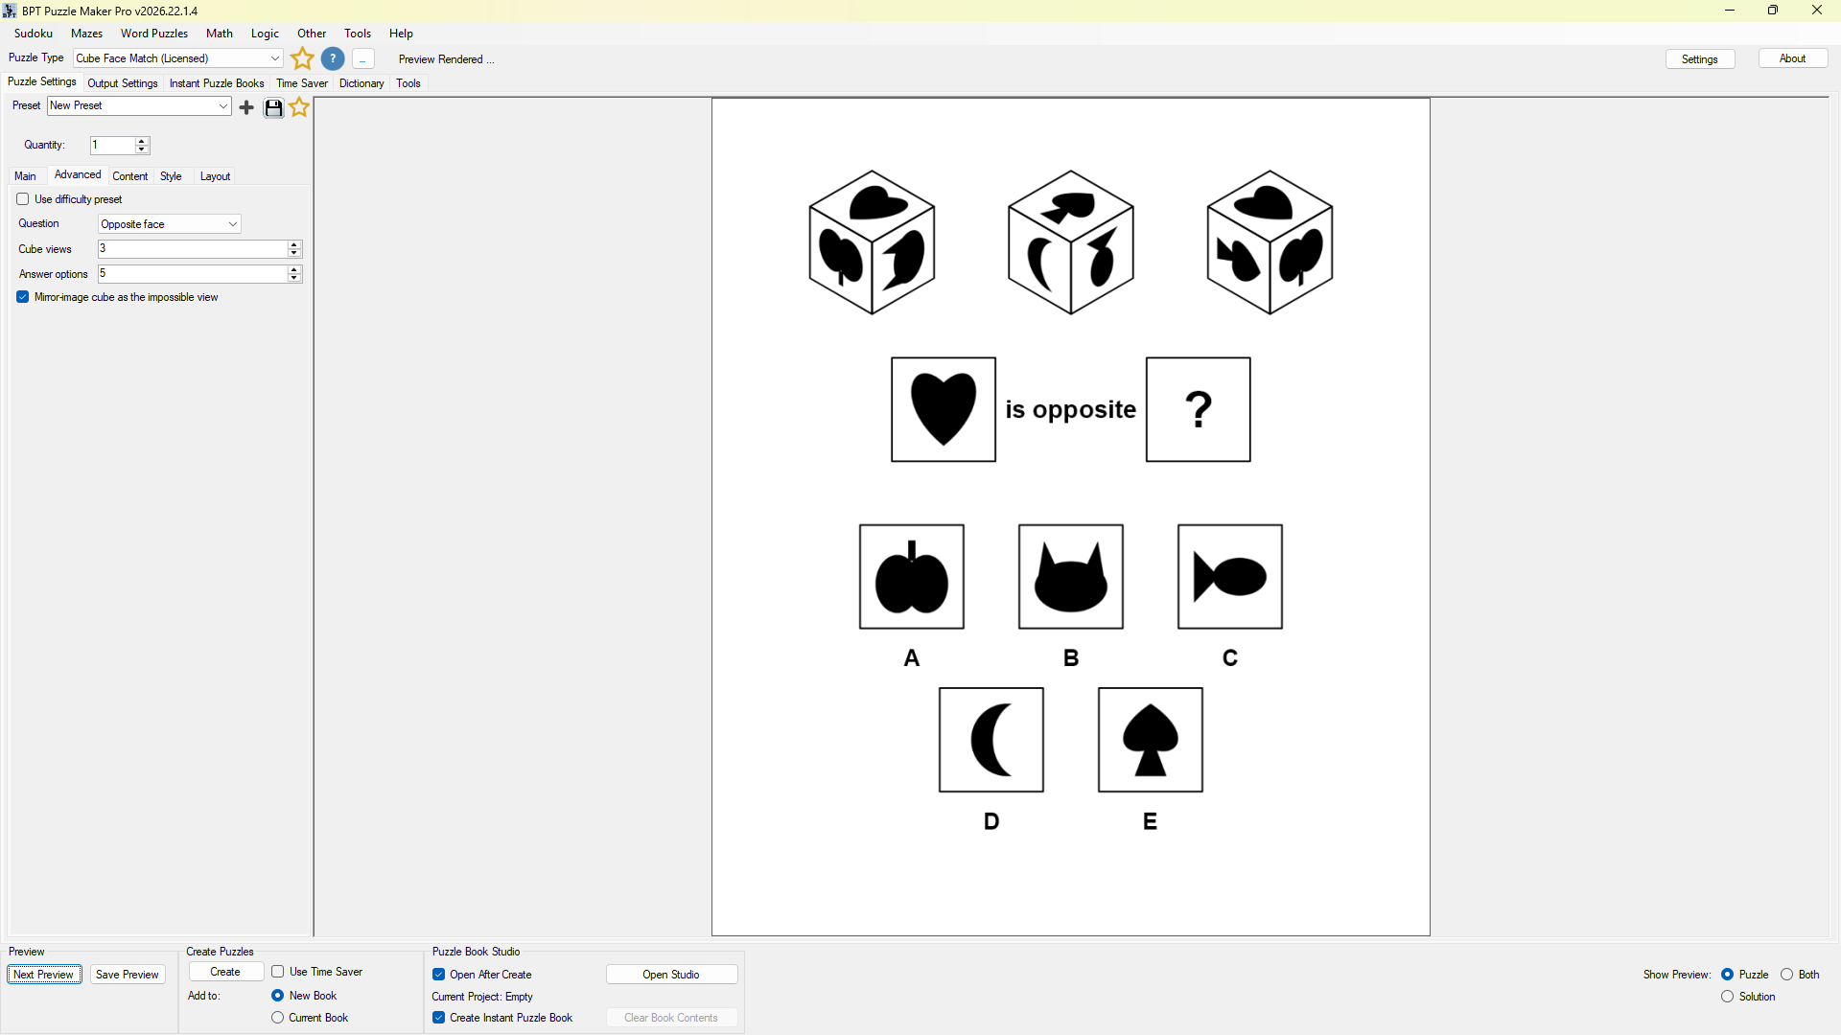Open the blue help question mark icon

(x=333, y=58)
